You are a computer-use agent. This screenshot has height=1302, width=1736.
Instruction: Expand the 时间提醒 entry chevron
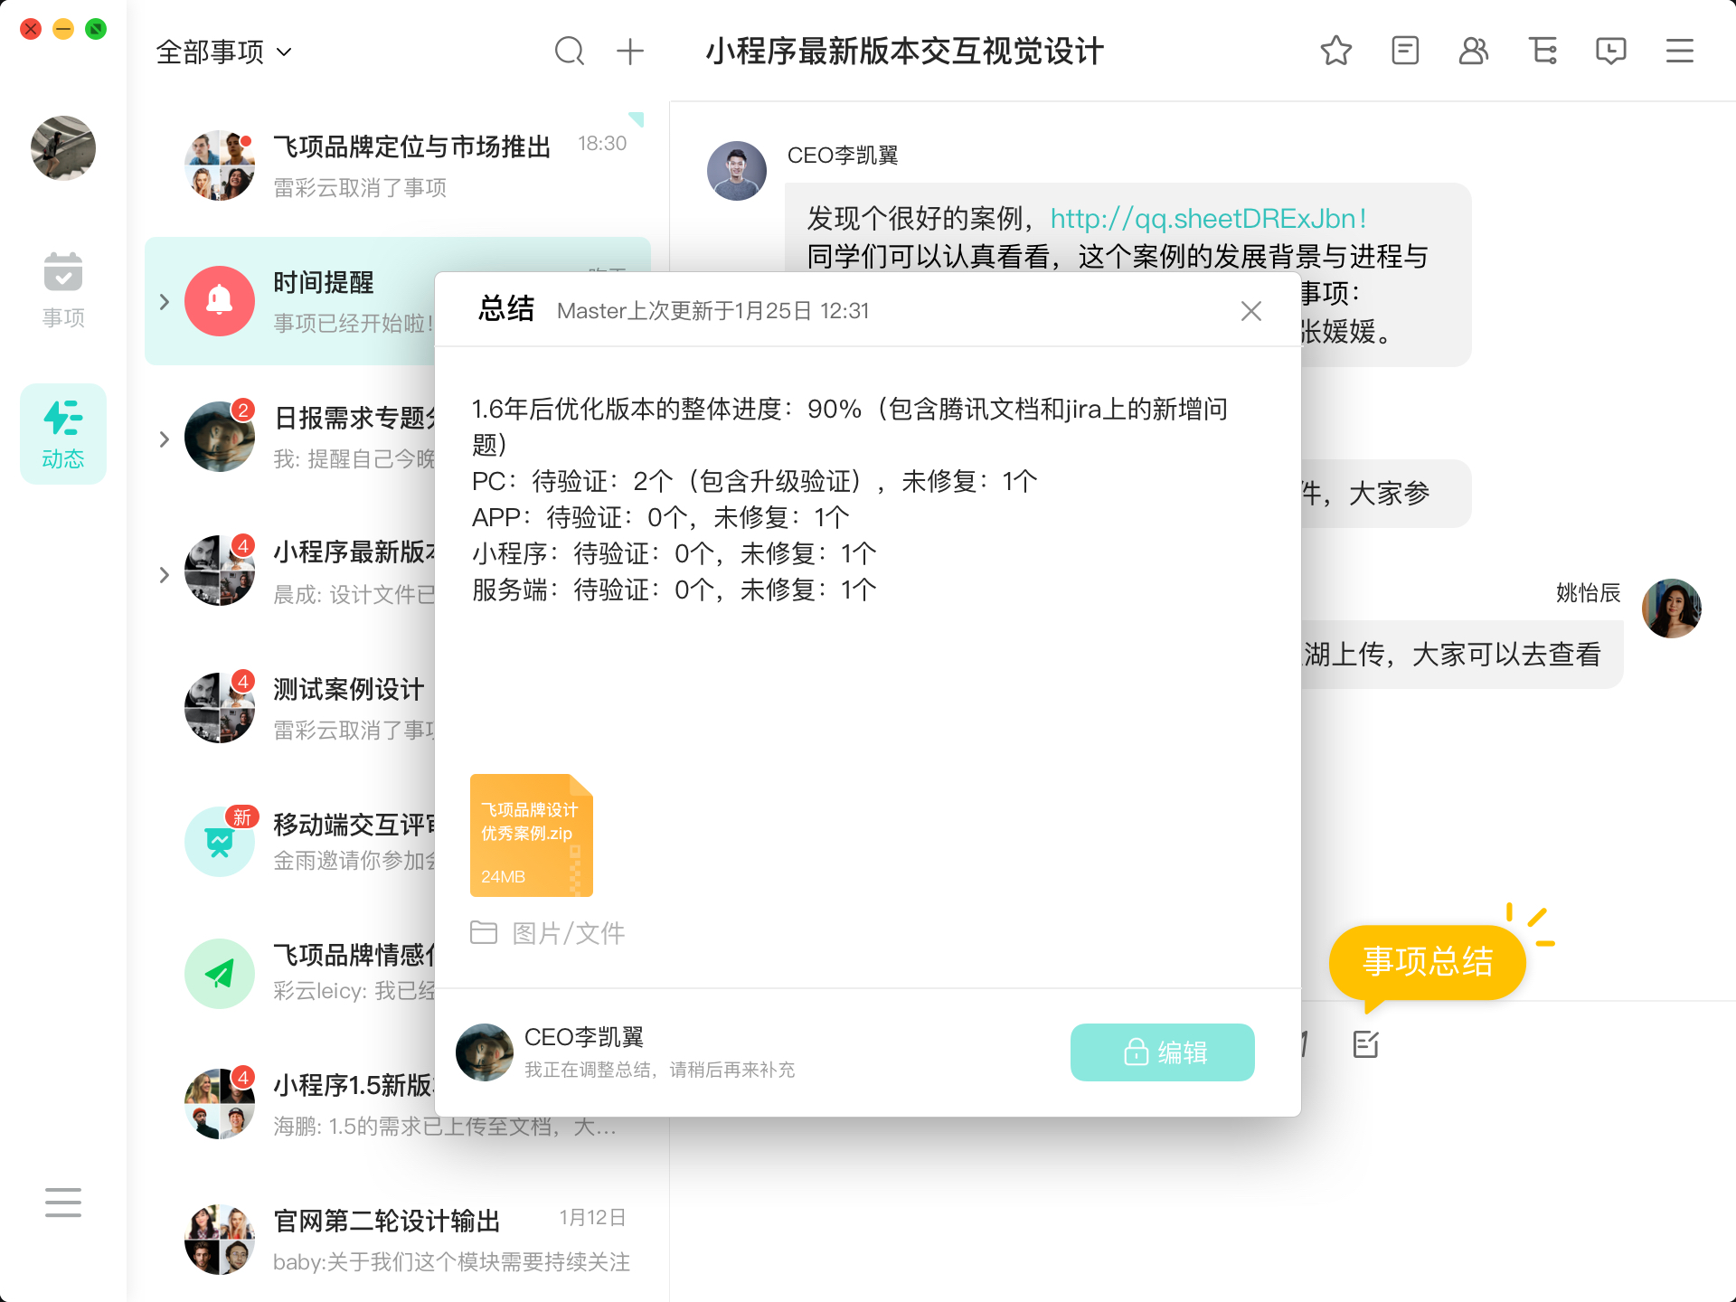click(165, 302)
